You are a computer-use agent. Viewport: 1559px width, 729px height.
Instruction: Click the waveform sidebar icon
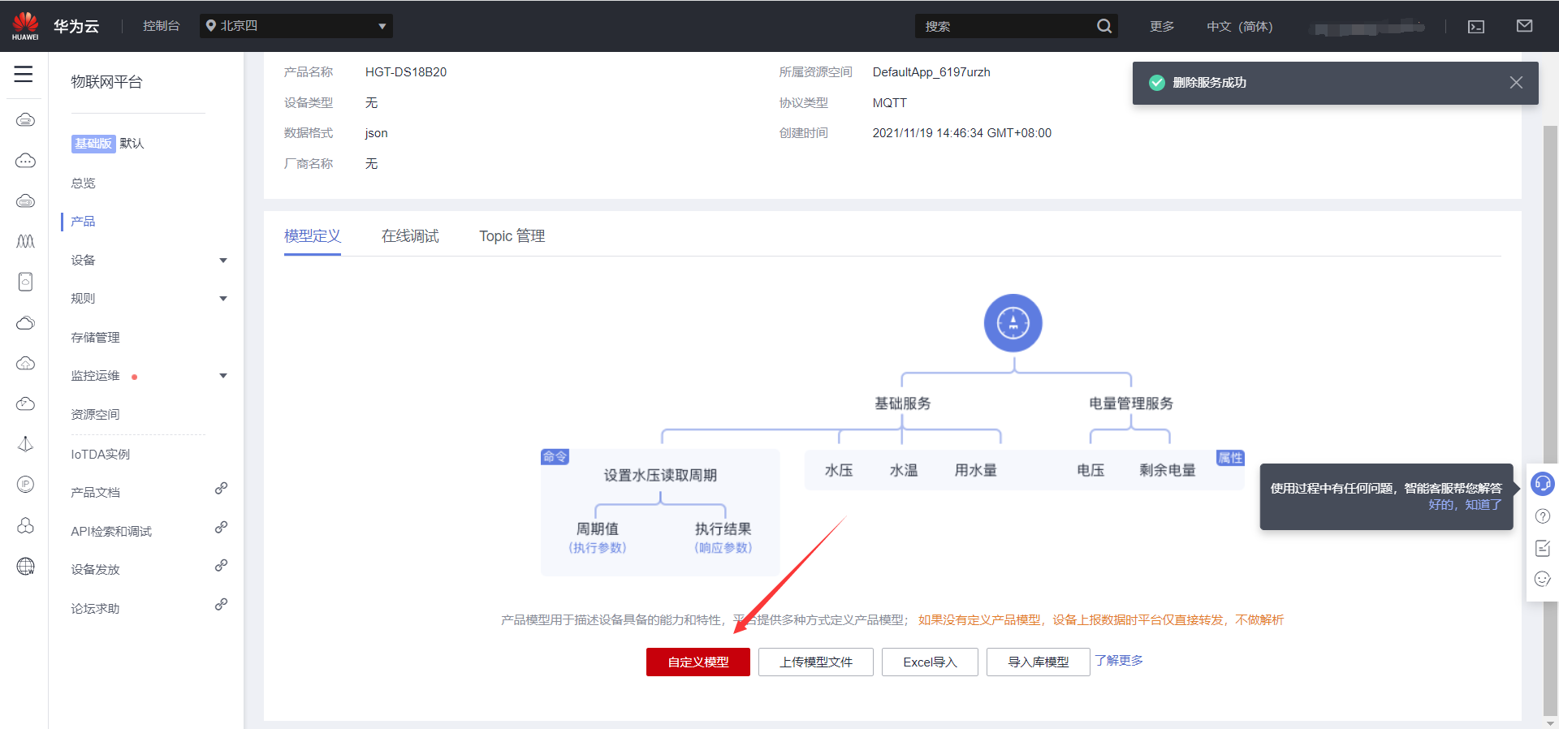[x=25, y=241]
